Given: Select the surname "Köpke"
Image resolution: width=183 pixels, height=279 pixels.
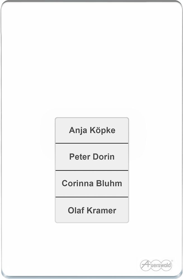Looking at the screenshot, I should point(103,131).
